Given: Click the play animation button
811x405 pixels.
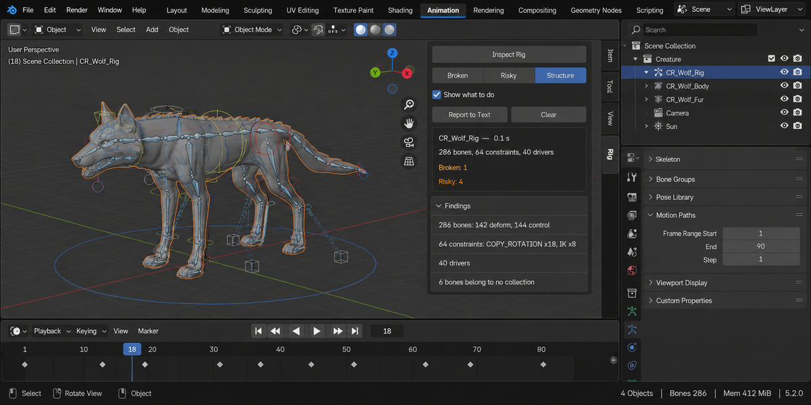Looking at the screenshot, I should [x=316, y=331].
